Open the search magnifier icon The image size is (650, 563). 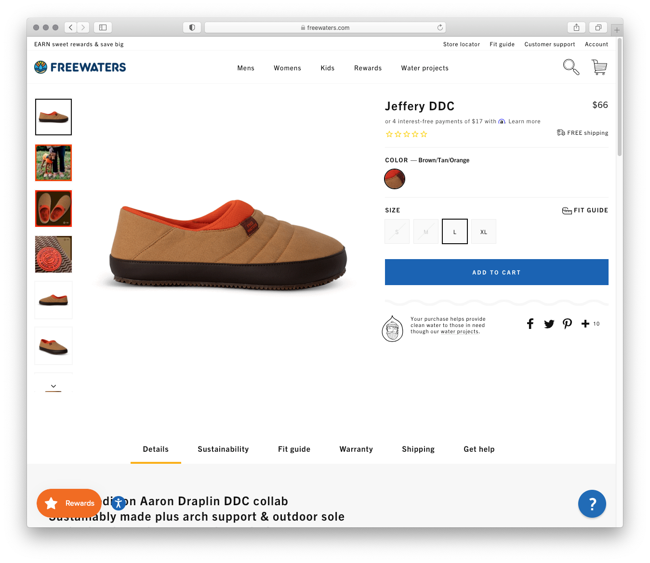point(571,67)
